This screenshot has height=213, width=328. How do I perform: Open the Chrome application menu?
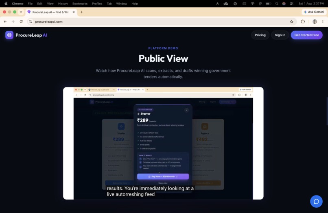[17, 4]
